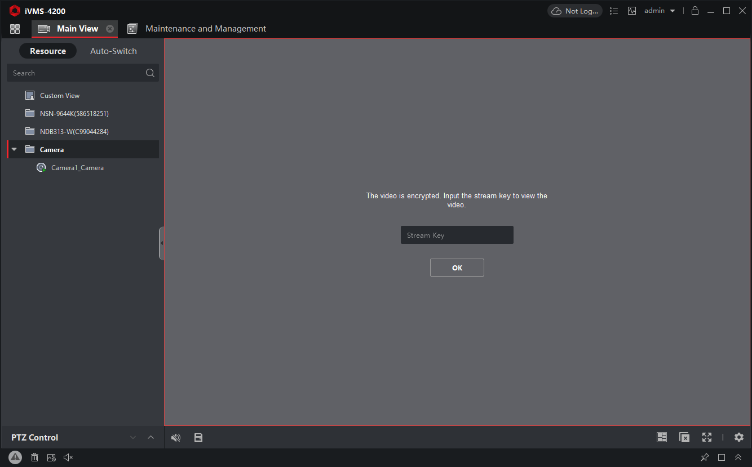Open the system resource monitor icon
This screenshot has height=467, width=752.
[632, 11]
